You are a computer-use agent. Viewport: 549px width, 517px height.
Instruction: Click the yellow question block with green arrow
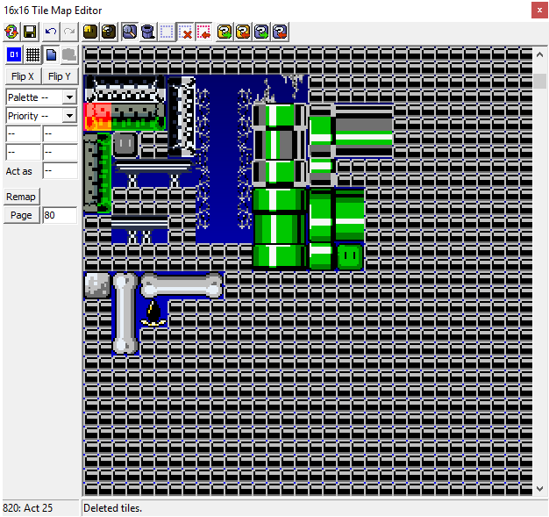click(x=225, y=32)
